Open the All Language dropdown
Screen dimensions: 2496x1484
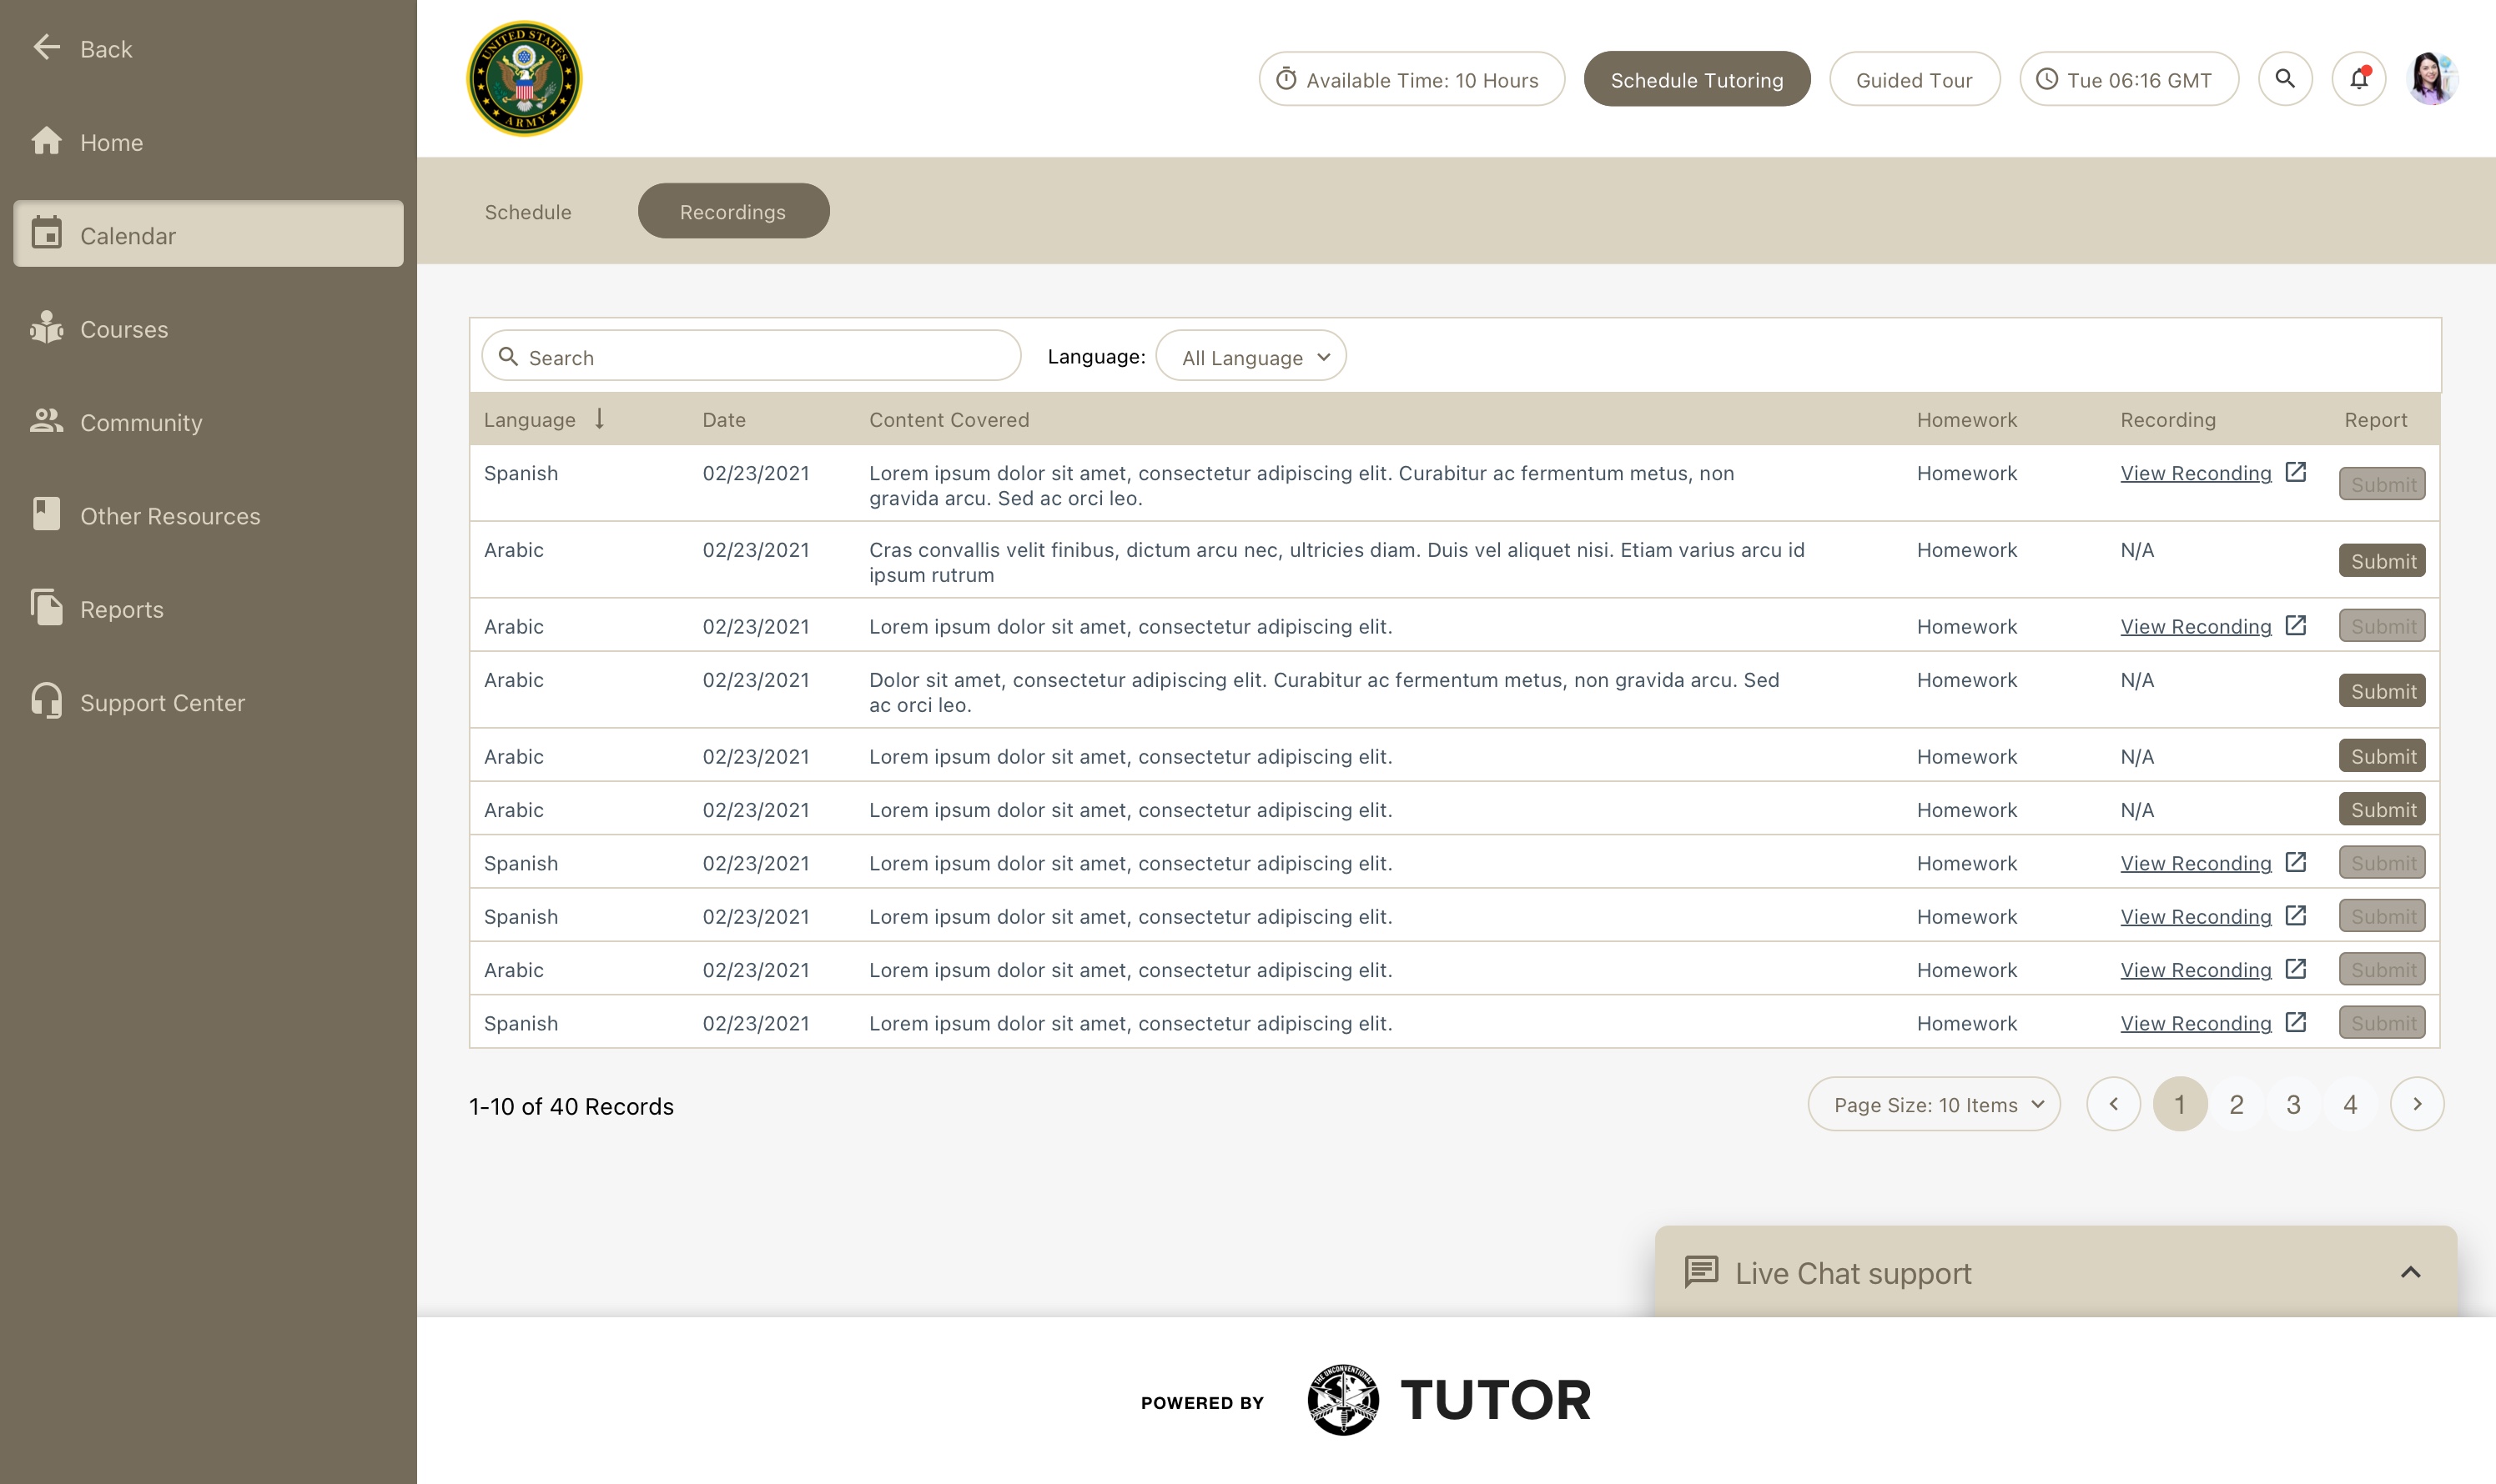[x=1251, y=356]
